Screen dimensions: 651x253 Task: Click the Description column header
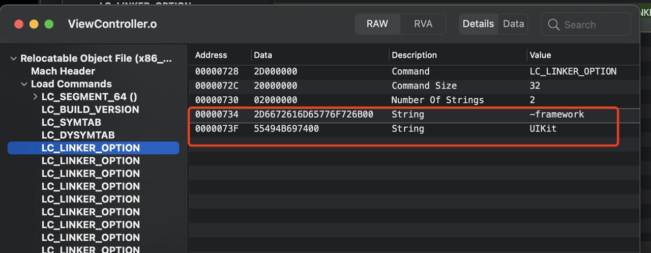click(x=414, y=55)
